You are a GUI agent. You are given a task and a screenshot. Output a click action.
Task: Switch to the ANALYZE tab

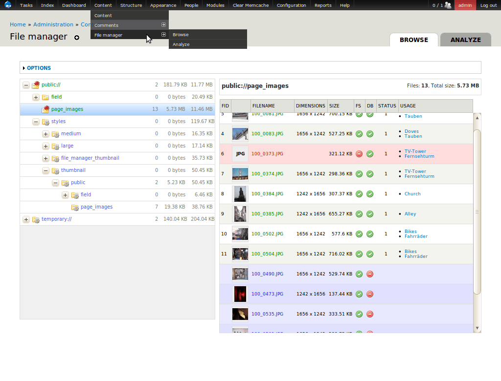click(x=465, y=40)
